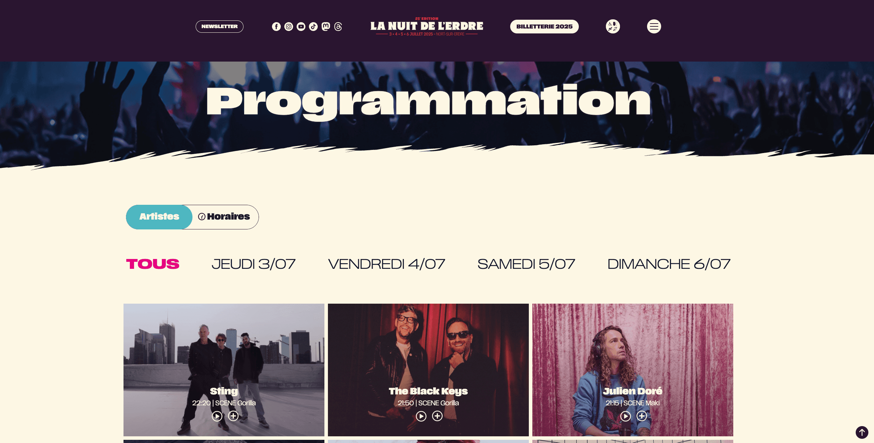The width and height of the screenshot is (874, 443).
Task: Click the Newsletter button
Action: coord(220,26)
